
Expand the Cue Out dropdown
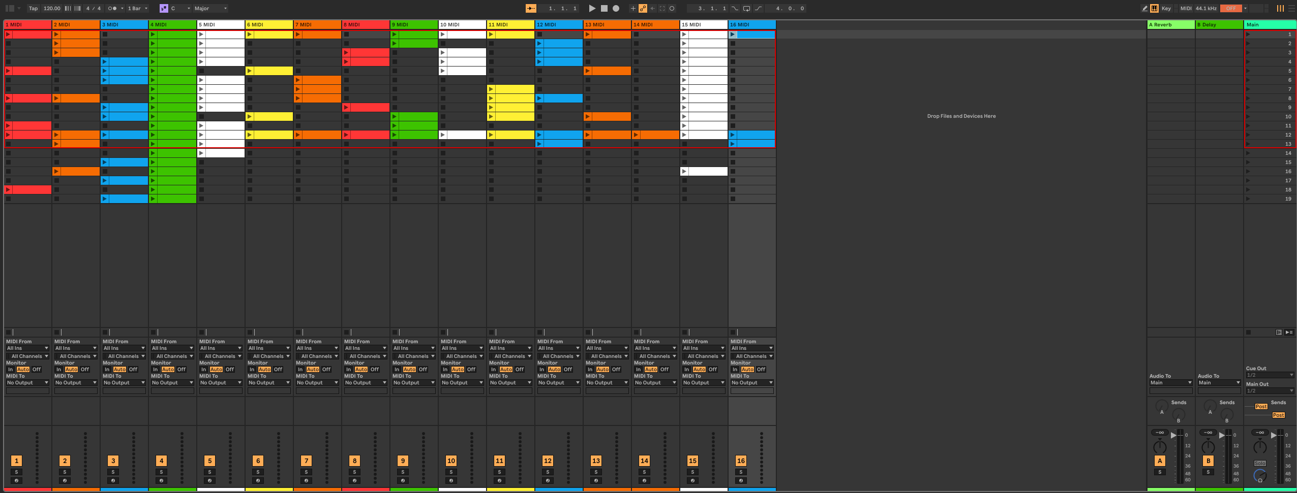1269,375
